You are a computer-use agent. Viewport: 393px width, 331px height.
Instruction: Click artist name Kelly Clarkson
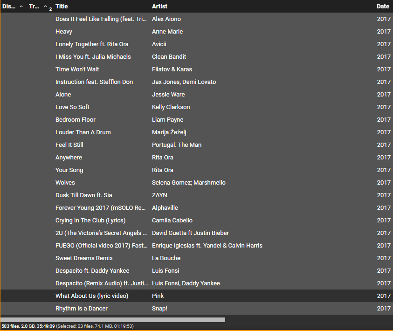[x=171, y=107]
